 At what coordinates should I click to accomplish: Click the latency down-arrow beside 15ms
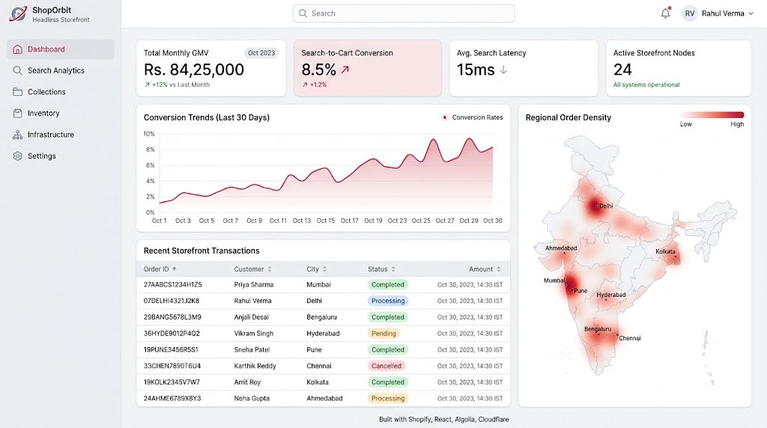click(503, 70)
